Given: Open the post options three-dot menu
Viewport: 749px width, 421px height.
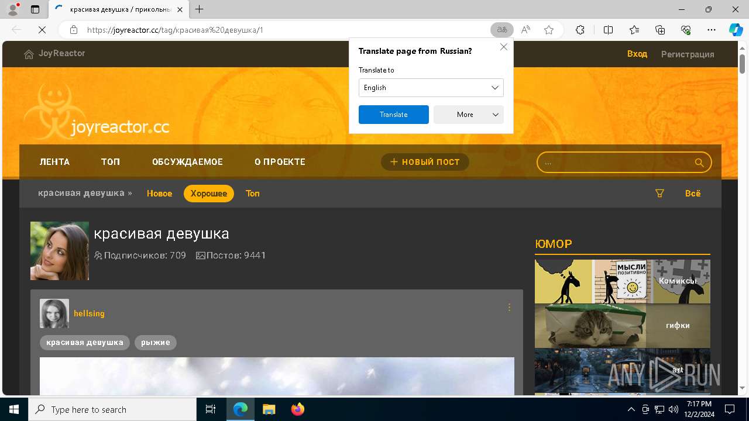Looking at the screenshot, I should click(509, 308).
